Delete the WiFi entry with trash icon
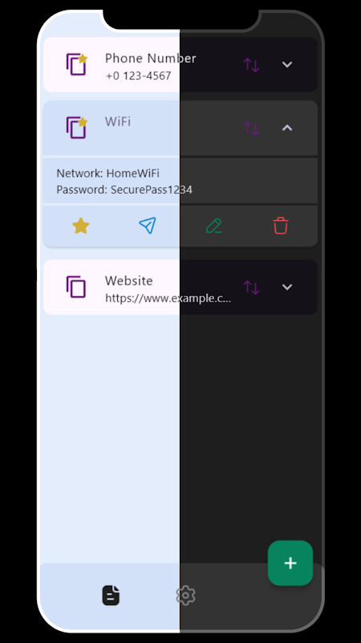The image size is (361, 643). pos(281,226)
